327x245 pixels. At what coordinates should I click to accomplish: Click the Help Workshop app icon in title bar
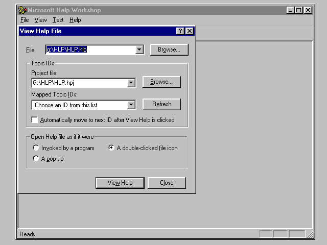[x=22, y=10]
